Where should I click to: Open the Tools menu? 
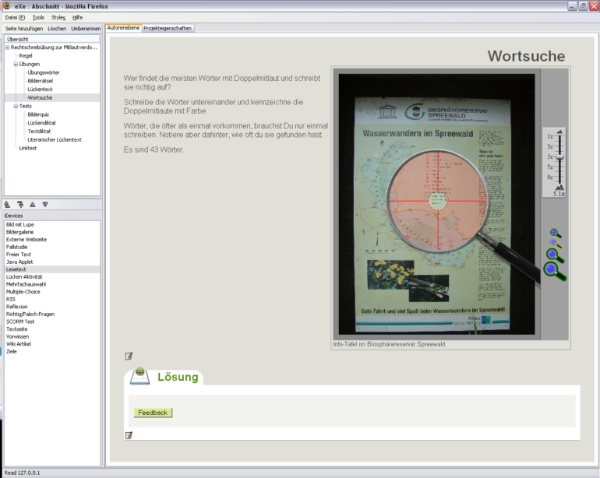(38, 18)
